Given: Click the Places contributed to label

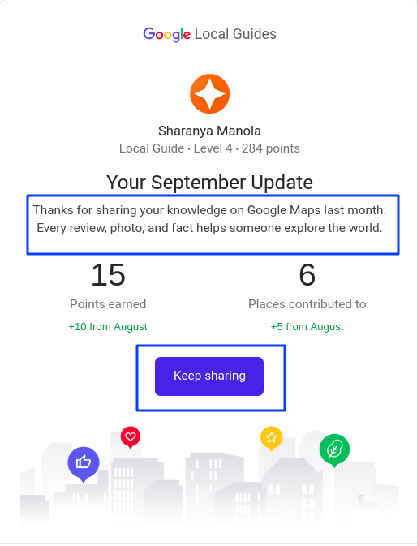Looking at the screenshot, I should [307, 304].
